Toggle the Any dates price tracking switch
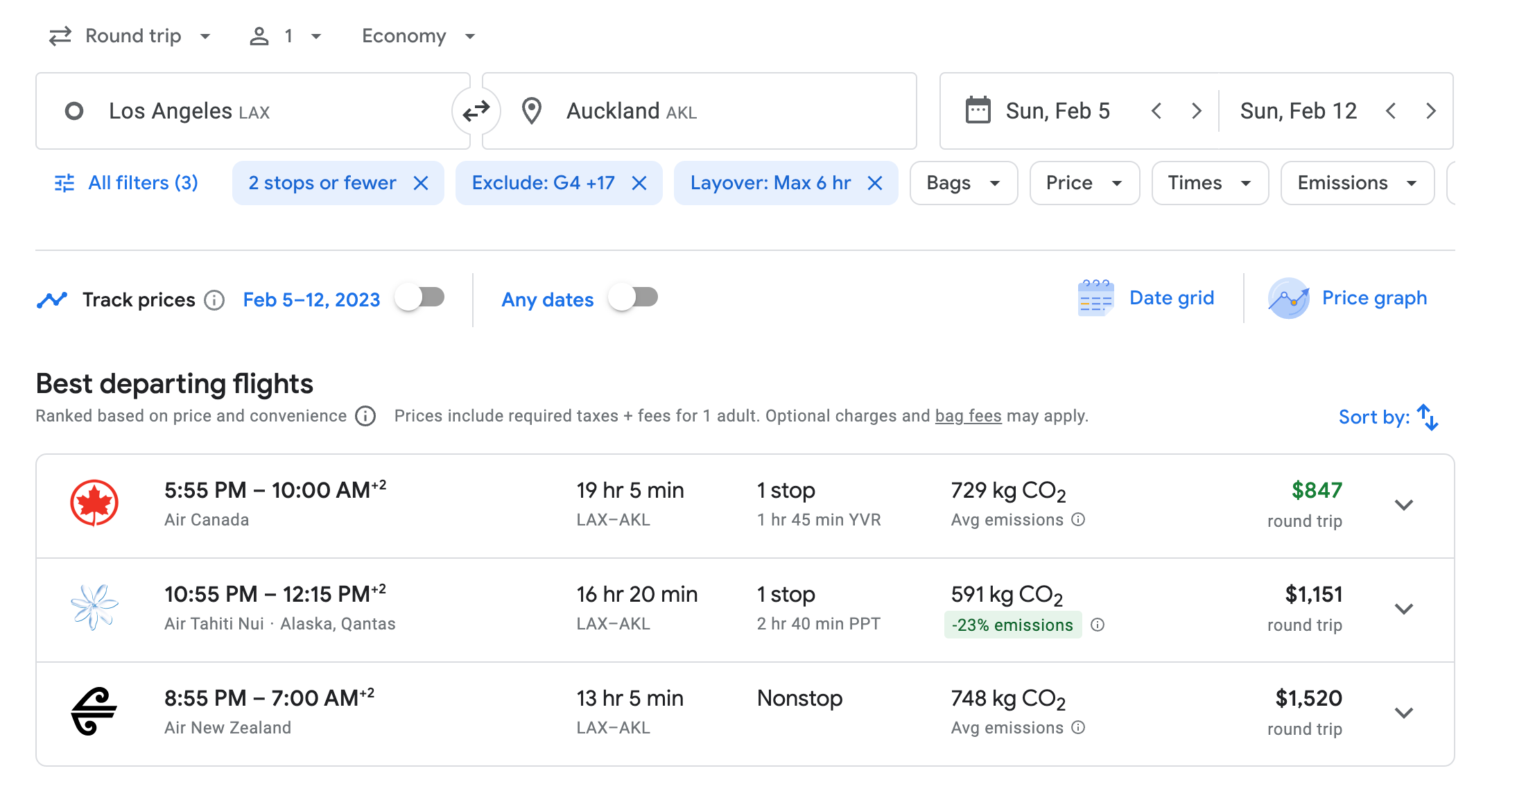 coord(634,298)
